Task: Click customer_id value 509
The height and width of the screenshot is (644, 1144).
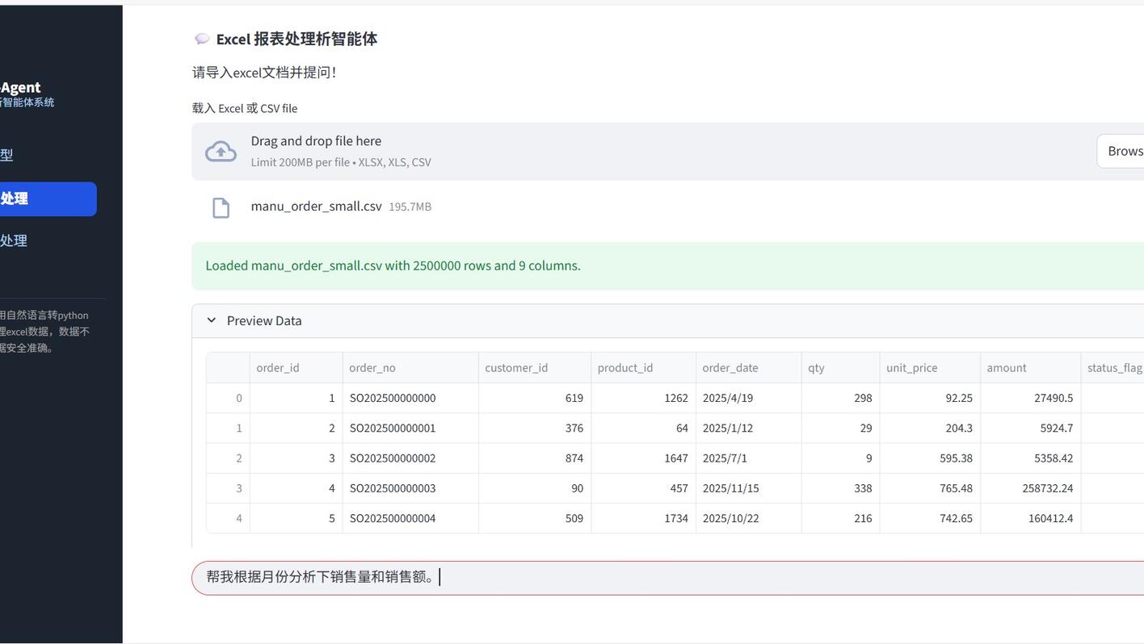Action: [535, 518]
